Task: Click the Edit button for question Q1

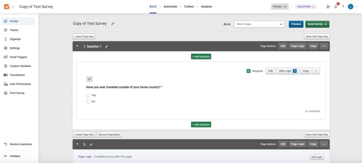Action: (x=270, y=71)
